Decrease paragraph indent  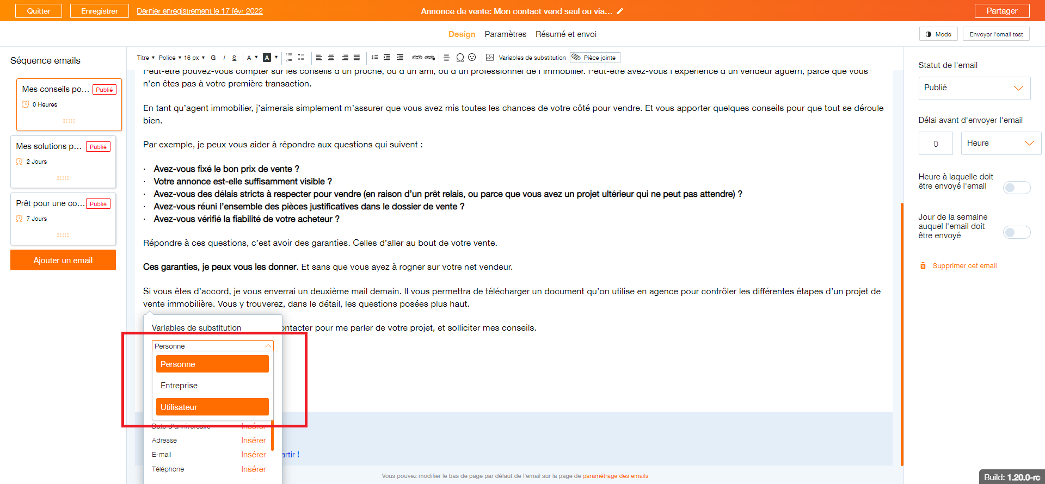point(400,58)
